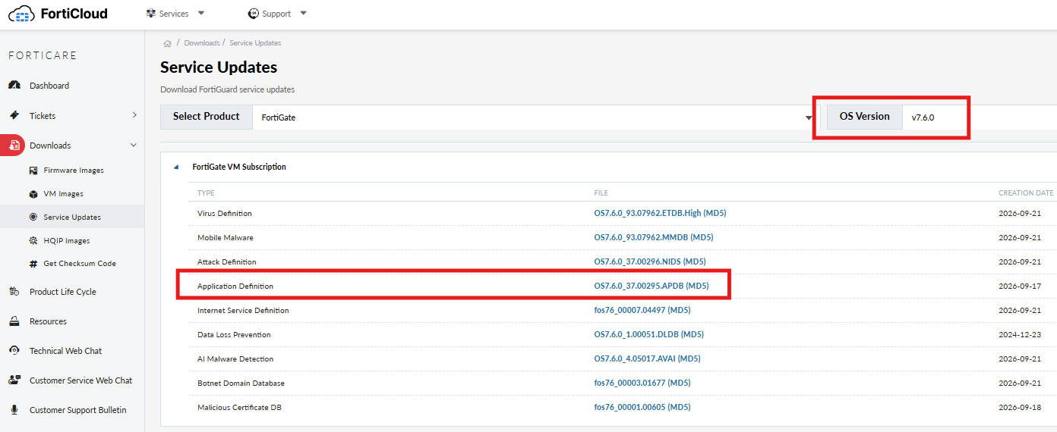Image resolution: width=1057 pixels, height=432 pixels.
Task: Open Get Checksum Code page
Action: pos(80,264)
